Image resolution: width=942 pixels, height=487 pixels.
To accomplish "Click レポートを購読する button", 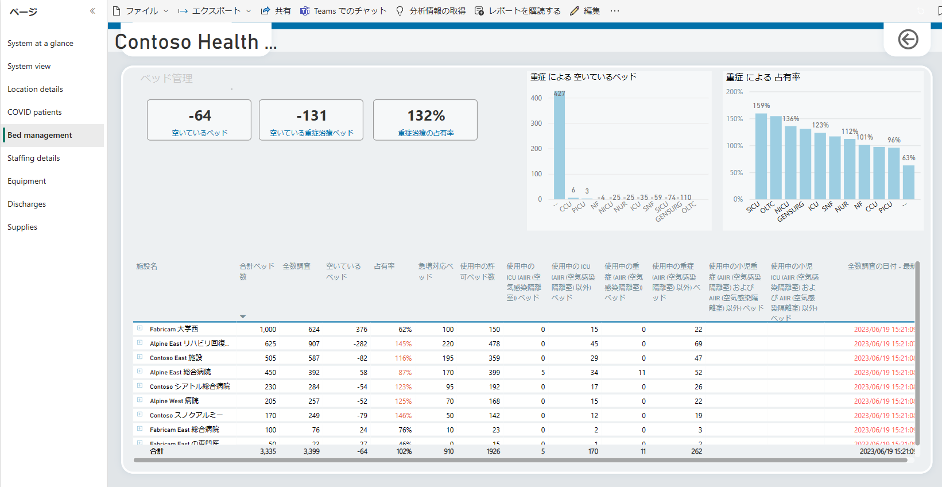I will click(518, 11).
